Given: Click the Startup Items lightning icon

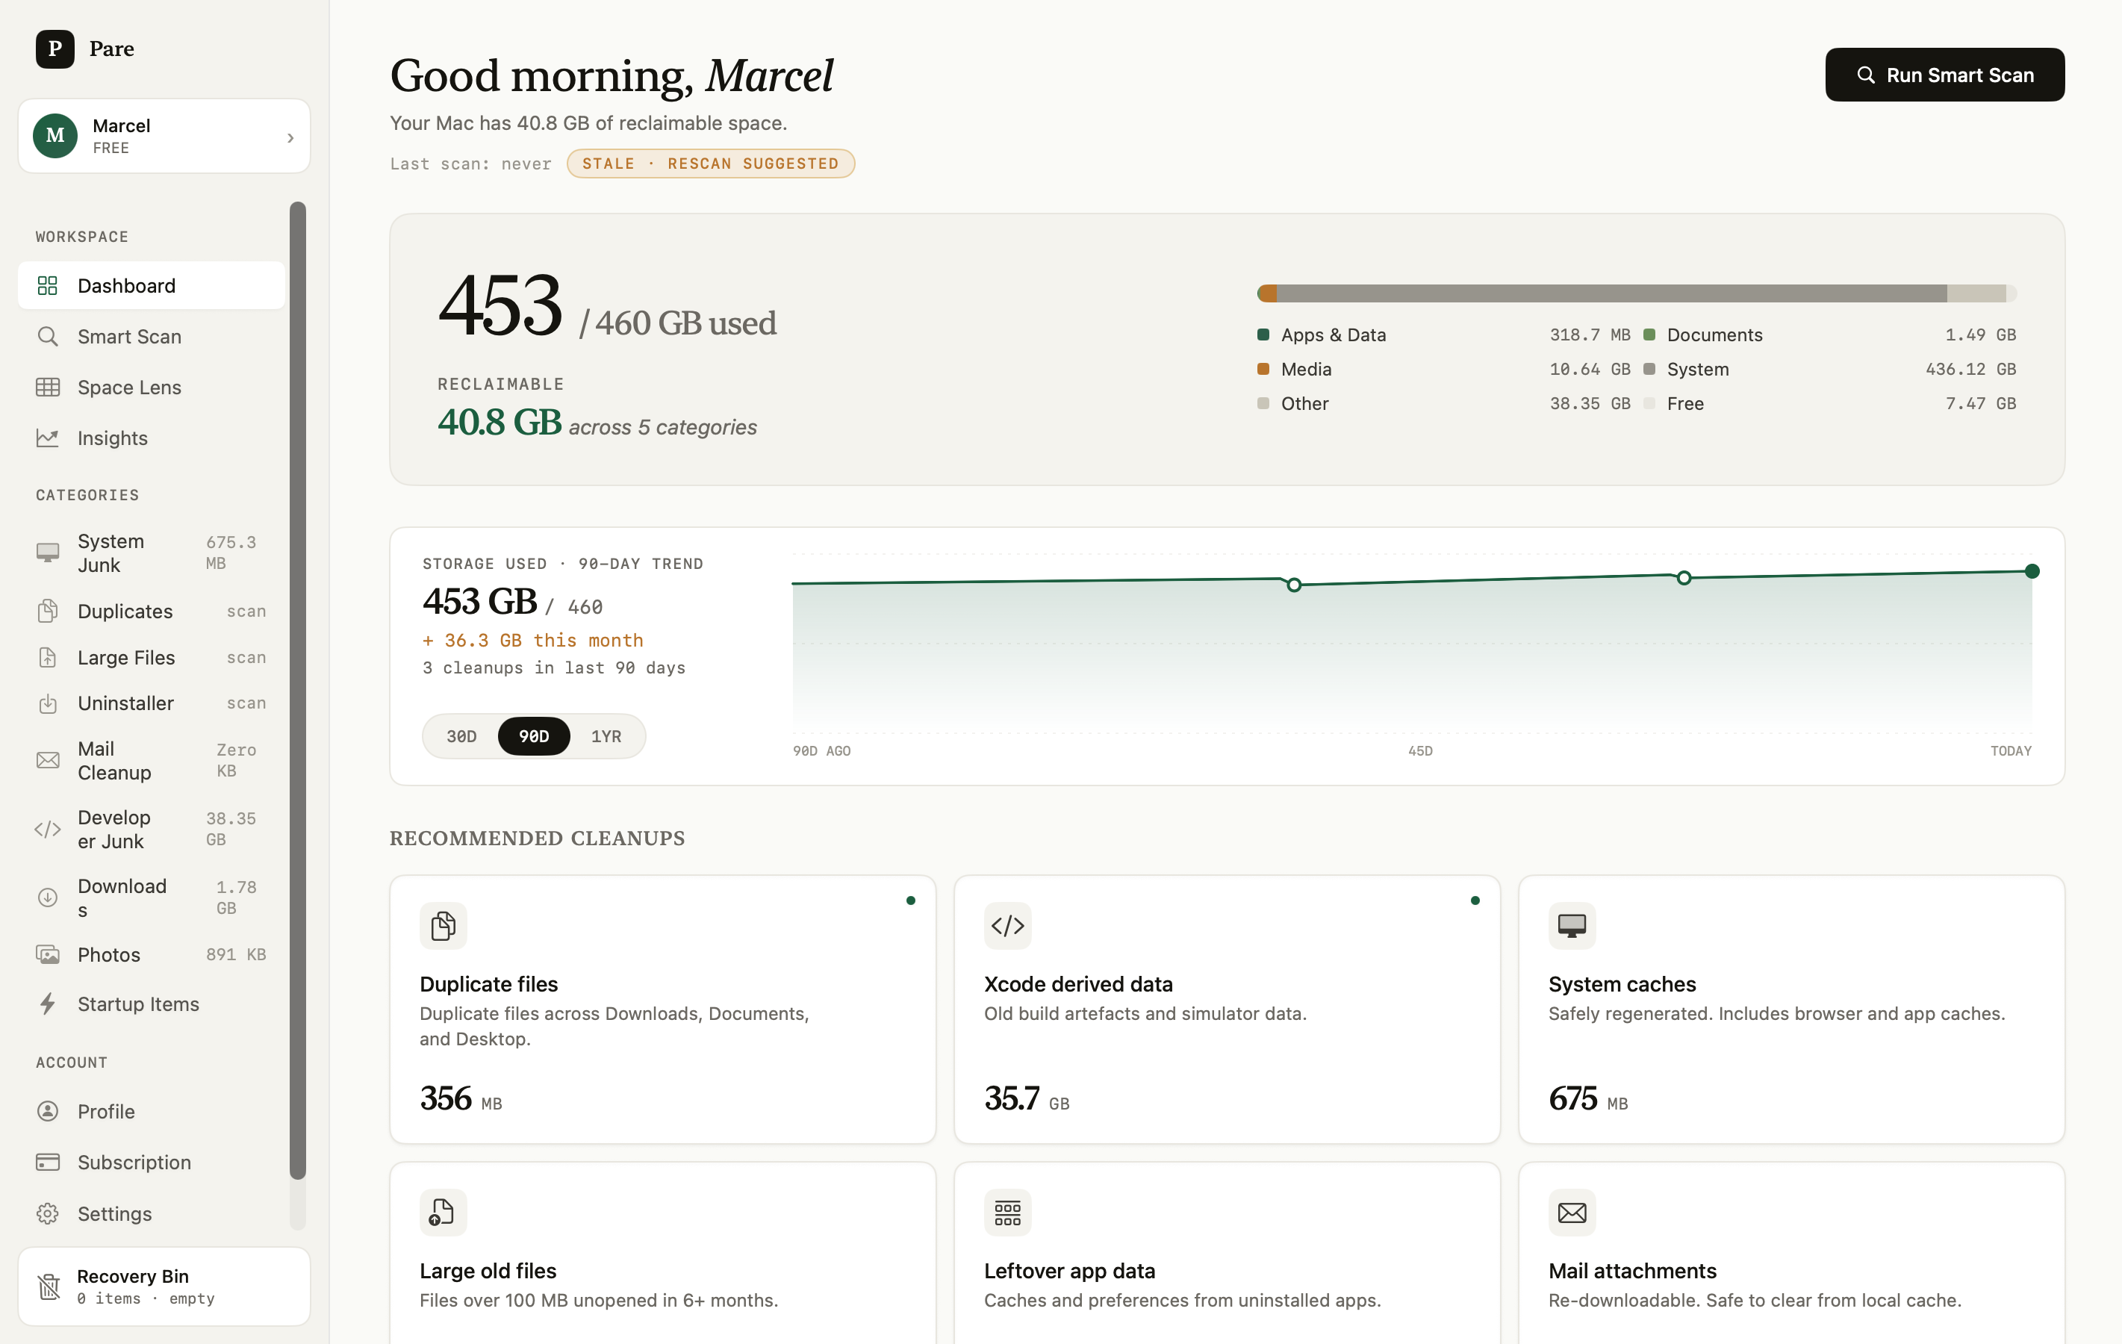Looking at the screenshot, I should (x=48, y=1004).
